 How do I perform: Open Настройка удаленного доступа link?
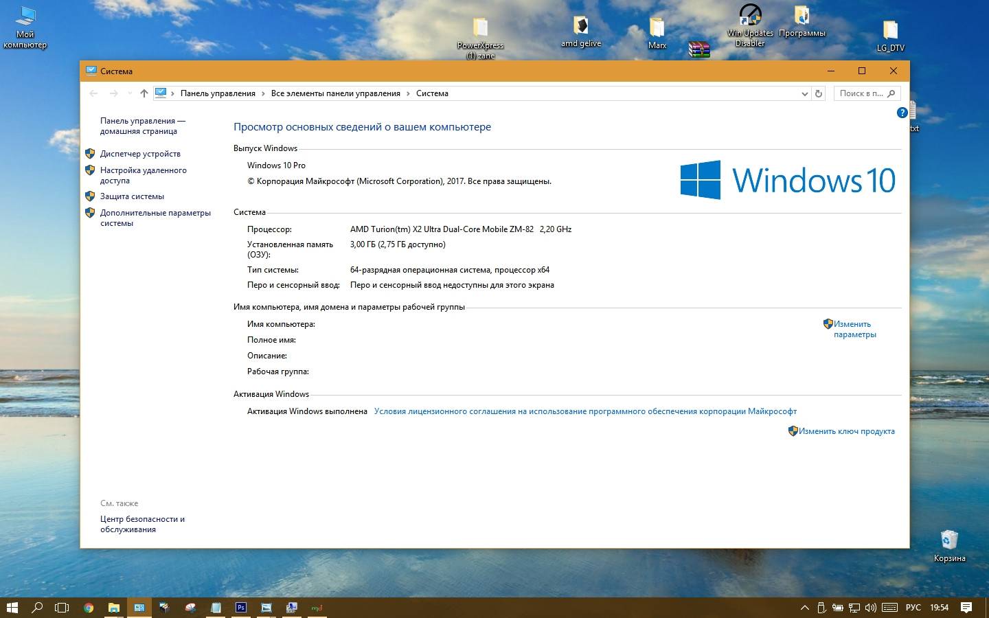point(144,175)
